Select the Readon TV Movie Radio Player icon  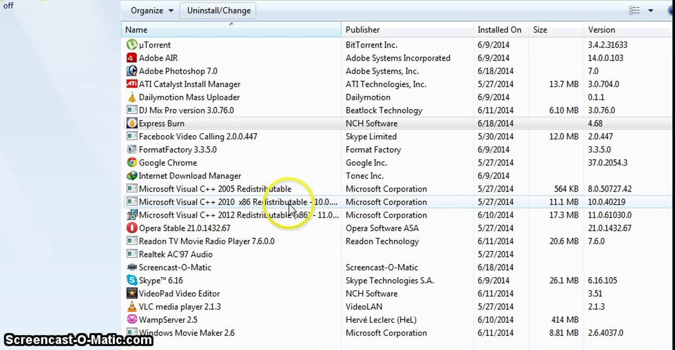pos(131,241)
